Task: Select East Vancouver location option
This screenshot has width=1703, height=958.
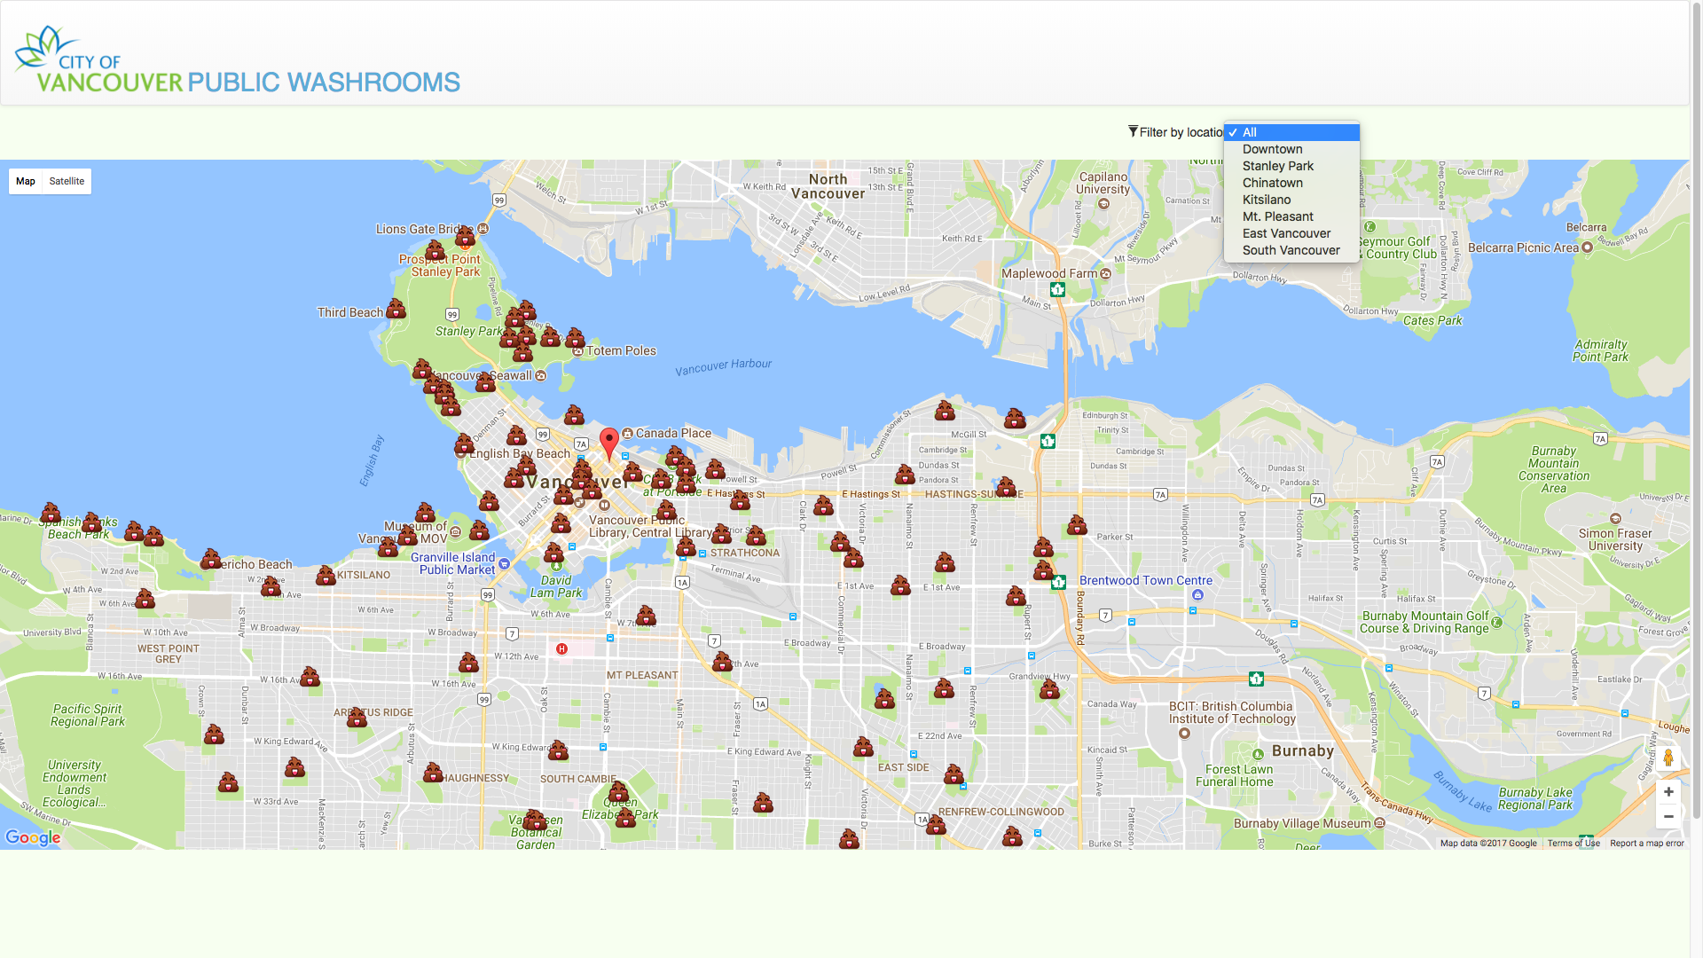Action: [1286, 233]
